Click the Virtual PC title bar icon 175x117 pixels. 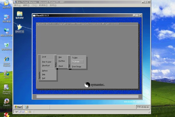[x=15, y=2]
